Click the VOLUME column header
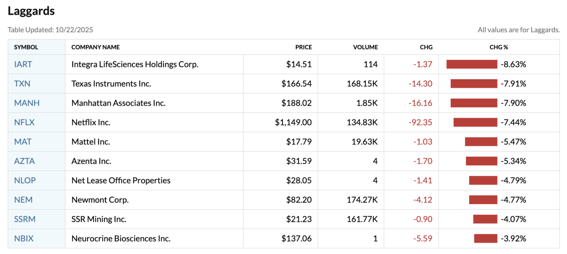This screenshot has height=254, width=567. (x=365, y=47)
